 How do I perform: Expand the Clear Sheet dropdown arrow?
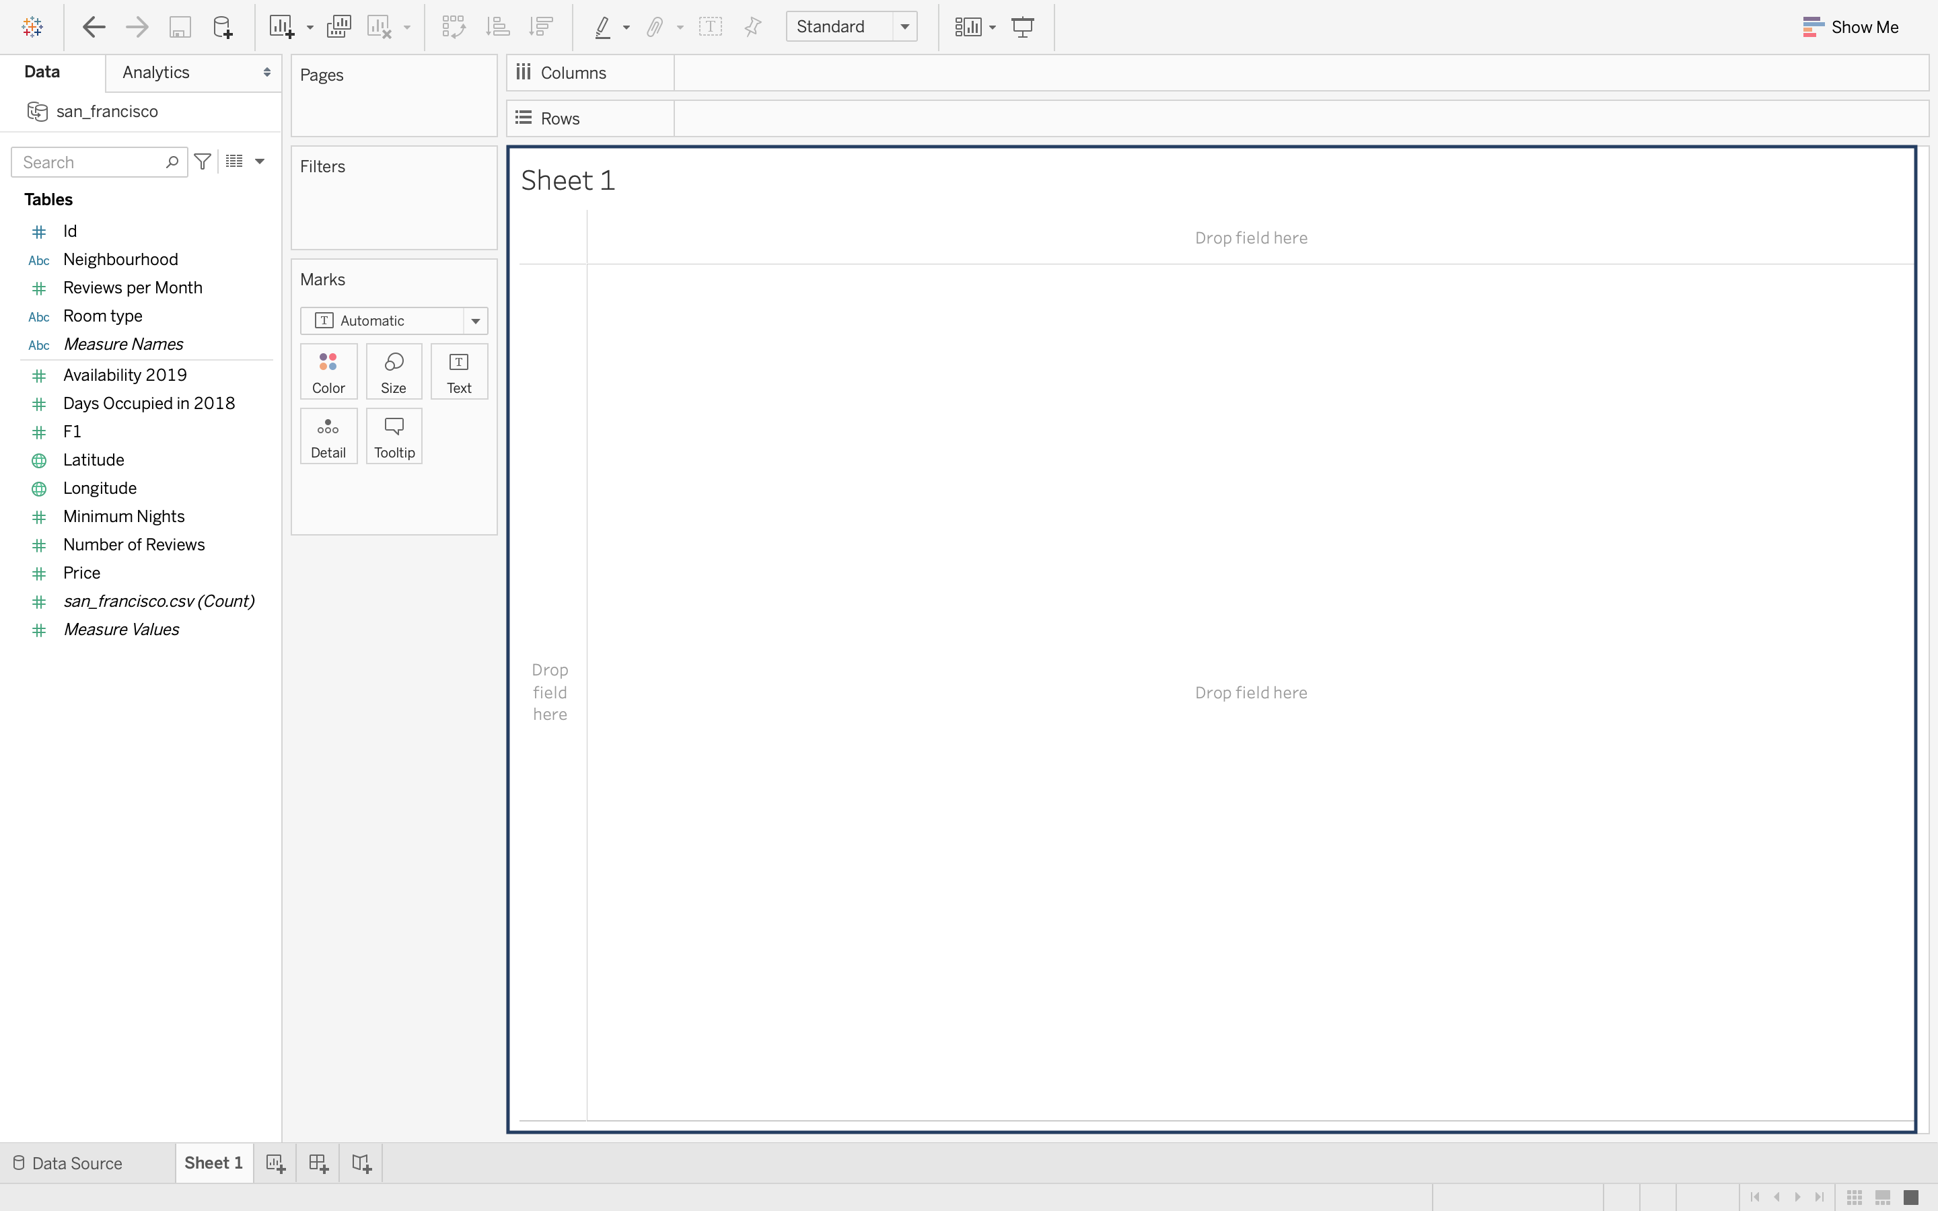click(407, 28)
